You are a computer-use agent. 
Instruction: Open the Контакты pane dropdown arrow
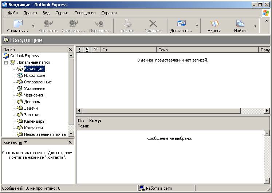26,142
